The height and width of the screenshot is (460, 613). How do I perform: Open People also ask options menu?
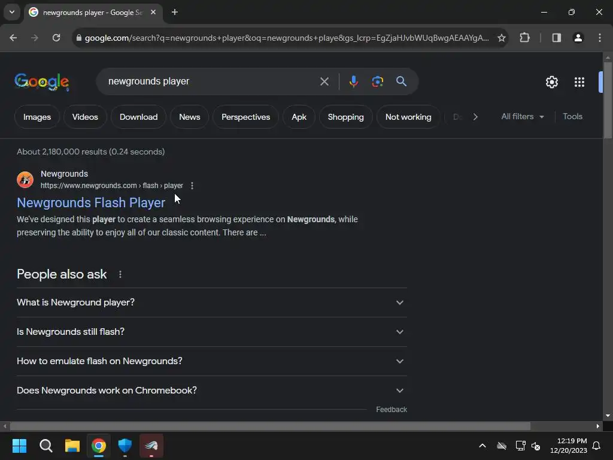point(120,274)
